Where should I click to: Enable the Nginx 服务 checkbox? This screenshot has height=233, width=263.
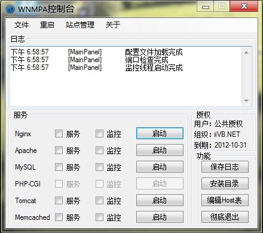point(59,134)
